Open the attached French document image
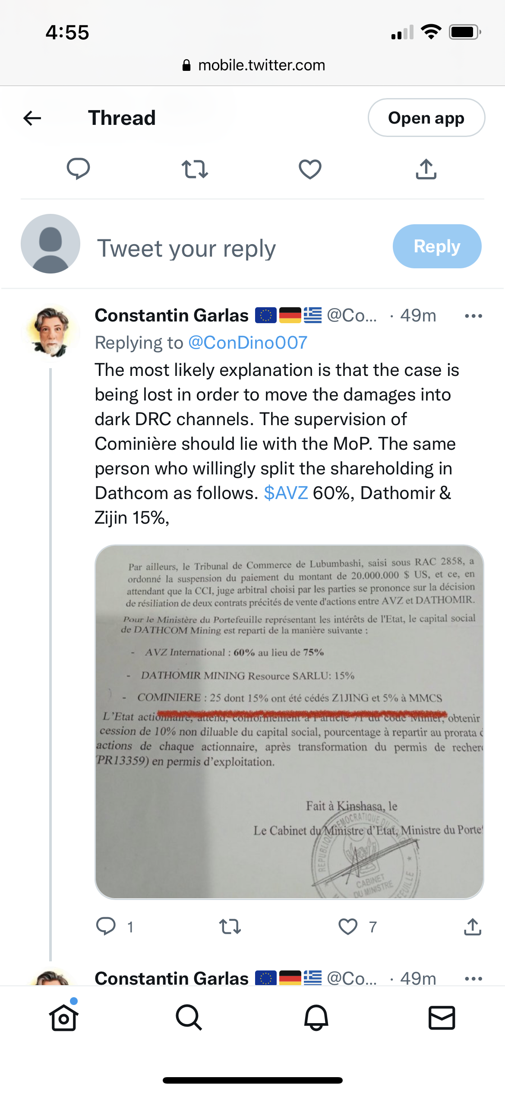The width and height of the screenshot is (505, 1094). (289, 722)
